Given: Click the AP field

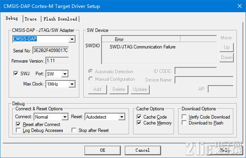Looking at the screenshot, I should 221,89.
